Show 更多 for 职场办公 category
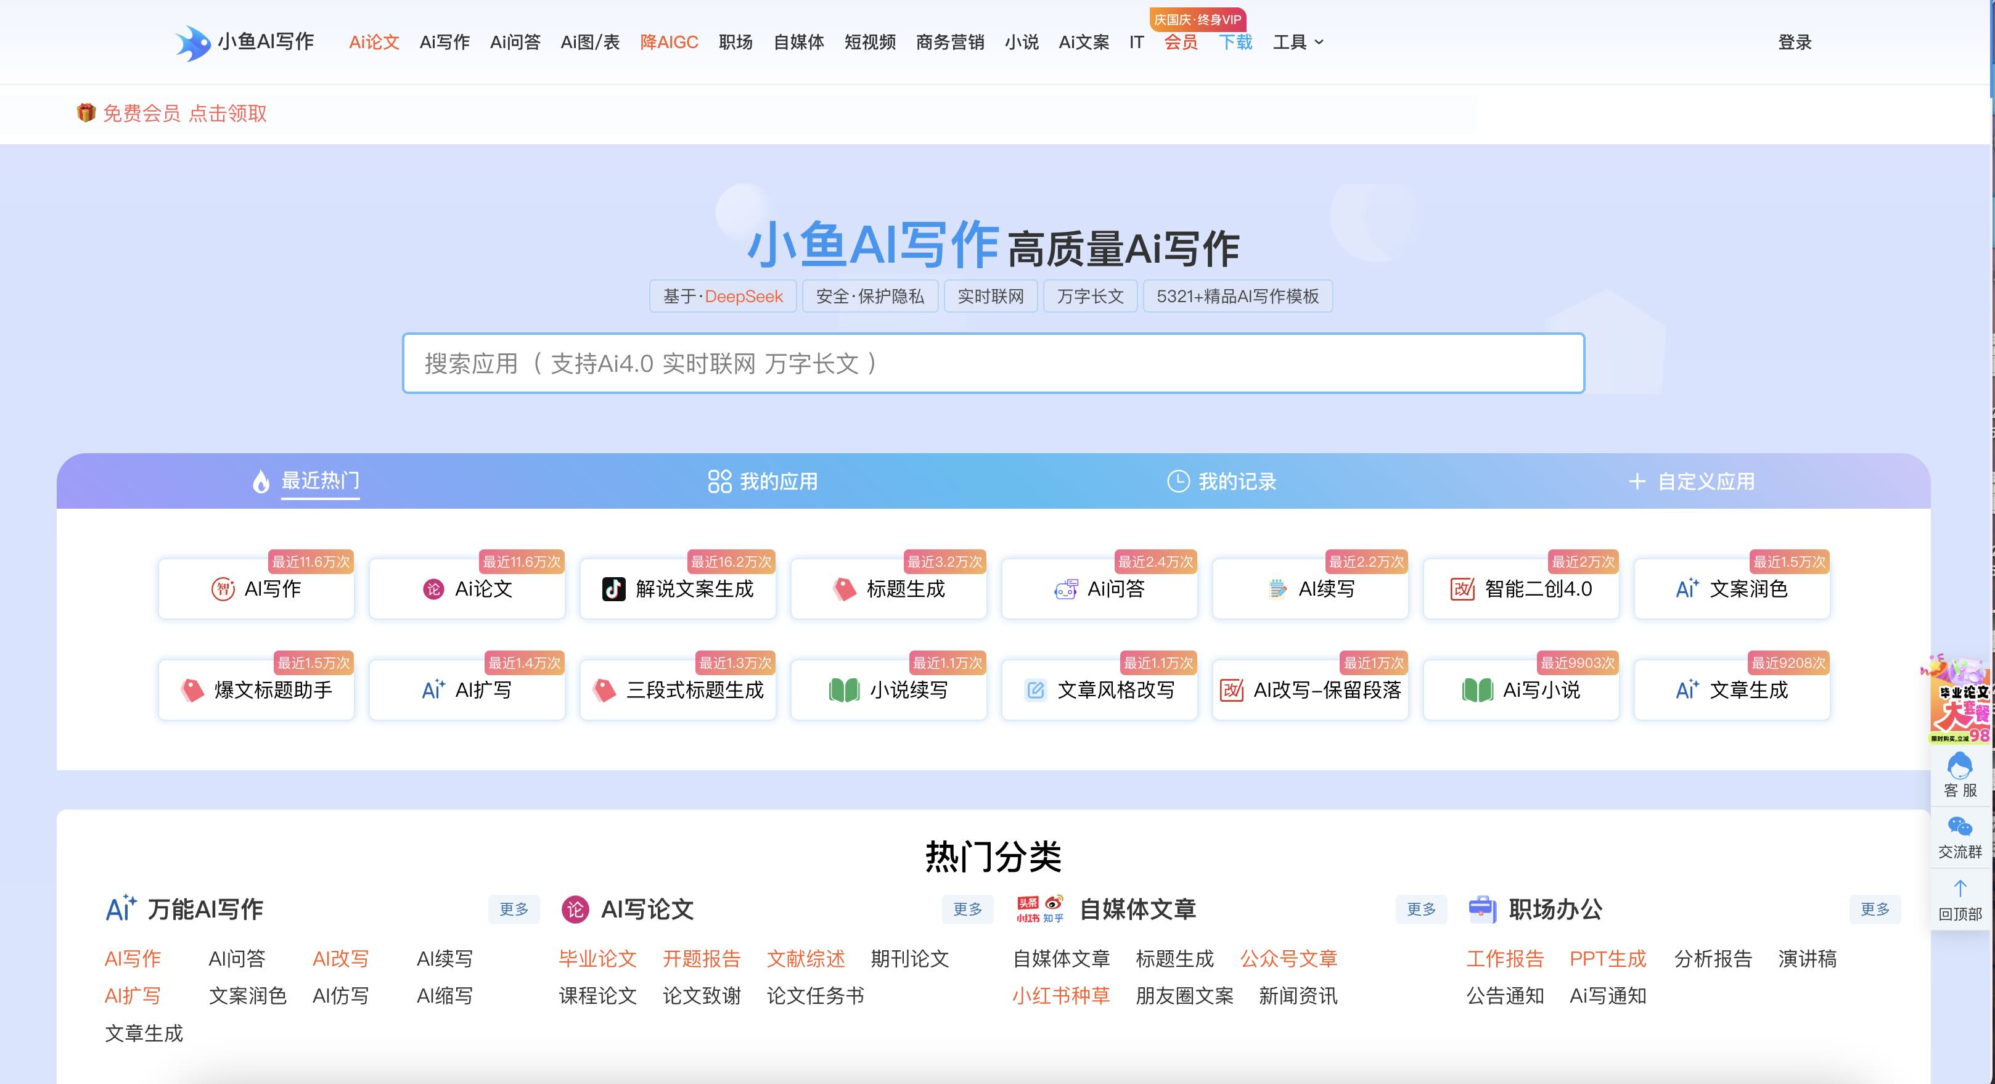This screenshot has width=1995, height=1084. (x=1875, y=909)
